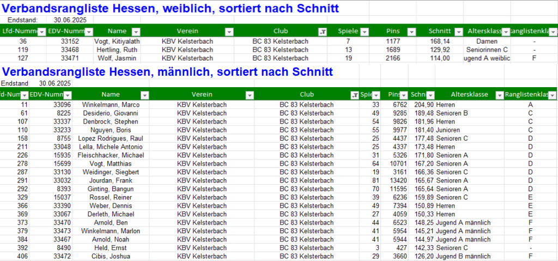Viewport: 558px width, 261px height.
Task: Select cell with name Winkelmann, Marco
Action: (x=111, y=105)
